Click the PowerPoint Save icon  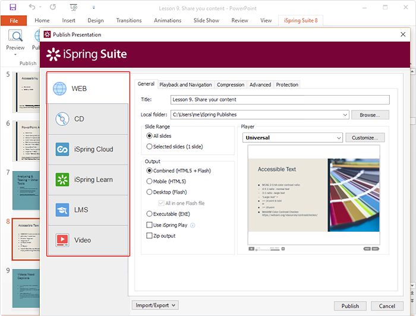click(12, 7)
